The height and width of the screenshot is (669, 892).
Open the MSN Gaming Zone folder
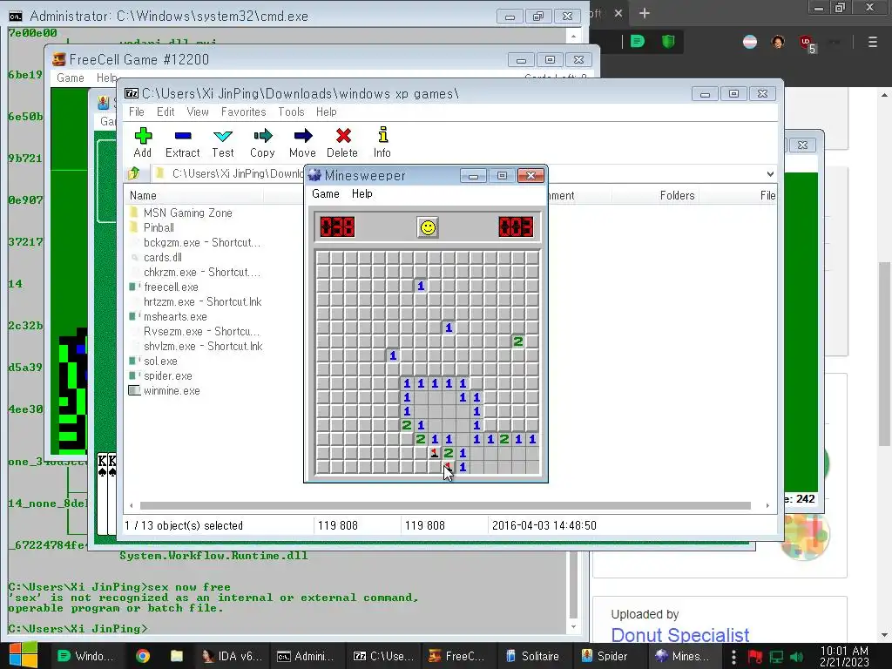[188, 213]
